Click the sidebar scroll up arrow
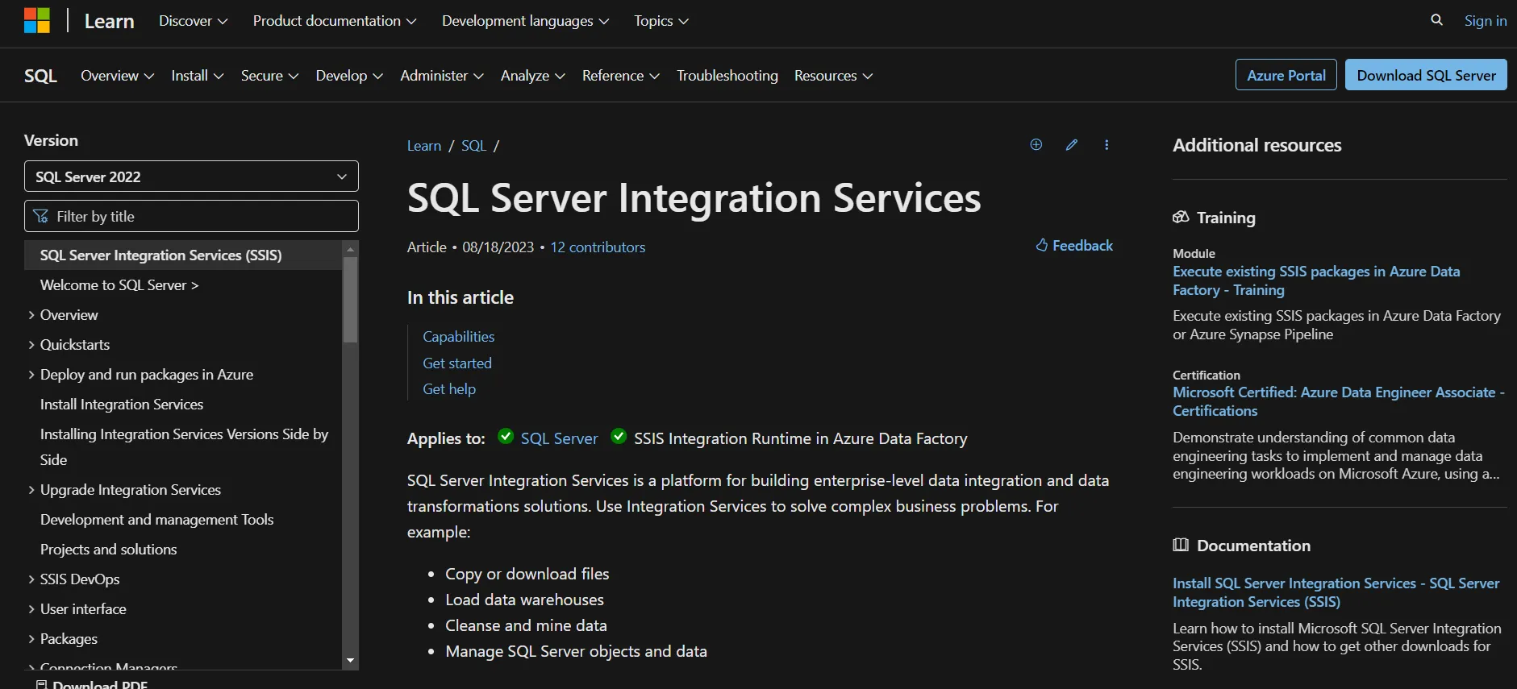 coord(350,249)
